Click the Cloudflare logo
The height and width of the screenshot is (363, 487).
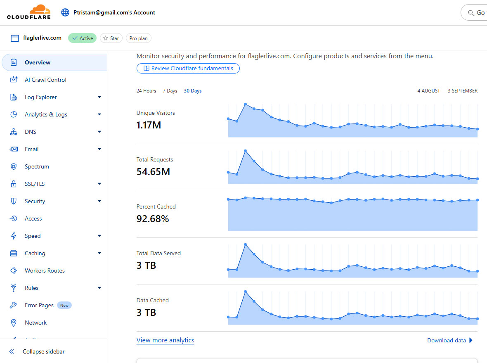point(29,12)
